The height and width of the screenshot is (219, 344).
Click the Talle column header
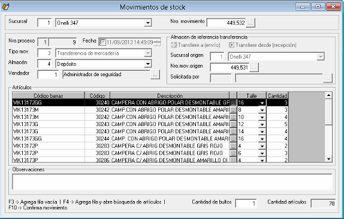coord(252,95)
